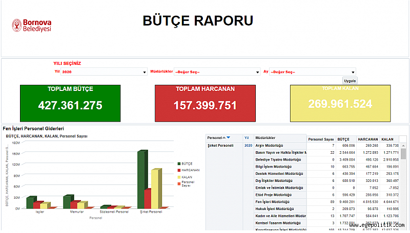Click the TOPLAM BÜTÇE green tile
The width and height of the screenshot is (410, 233).
tap(70, 103)
